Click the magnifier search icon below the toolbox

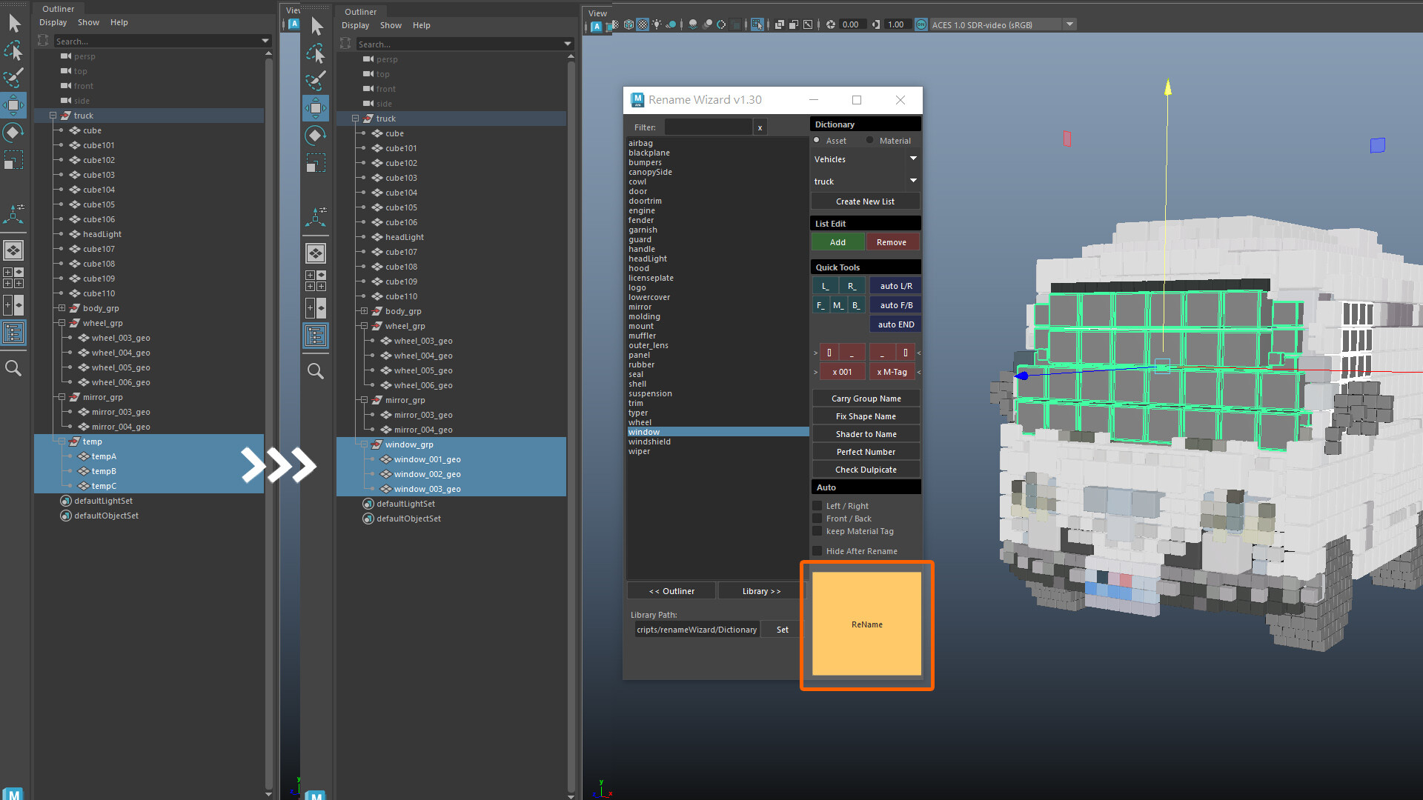click(x=13, y=367)
